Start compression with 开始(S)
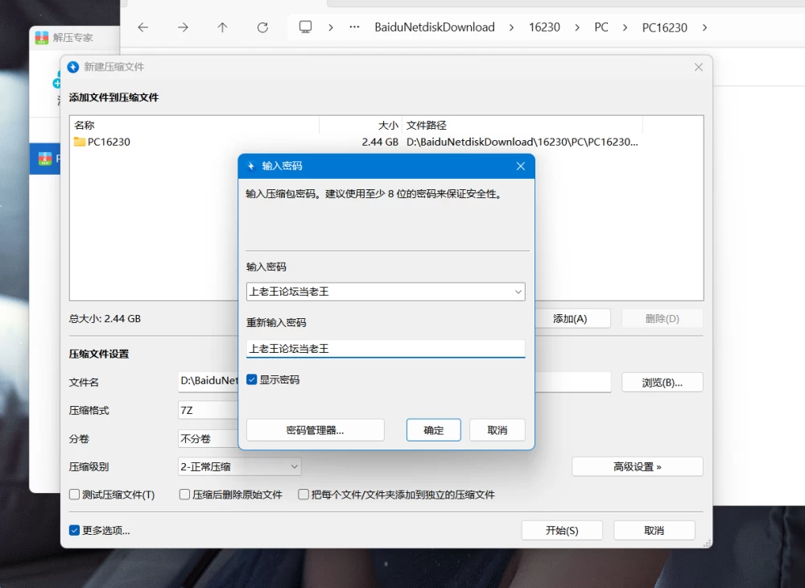The width and height of the screenshot is (805, 588). (562, 531)
